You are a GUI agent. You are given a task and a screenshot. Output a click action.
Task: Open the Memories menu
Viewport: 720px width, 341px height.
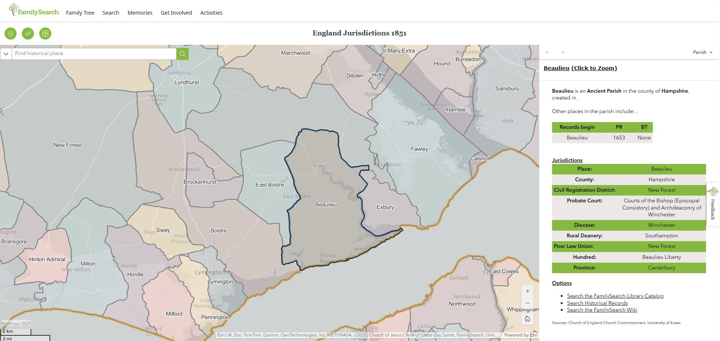point(140,13)
